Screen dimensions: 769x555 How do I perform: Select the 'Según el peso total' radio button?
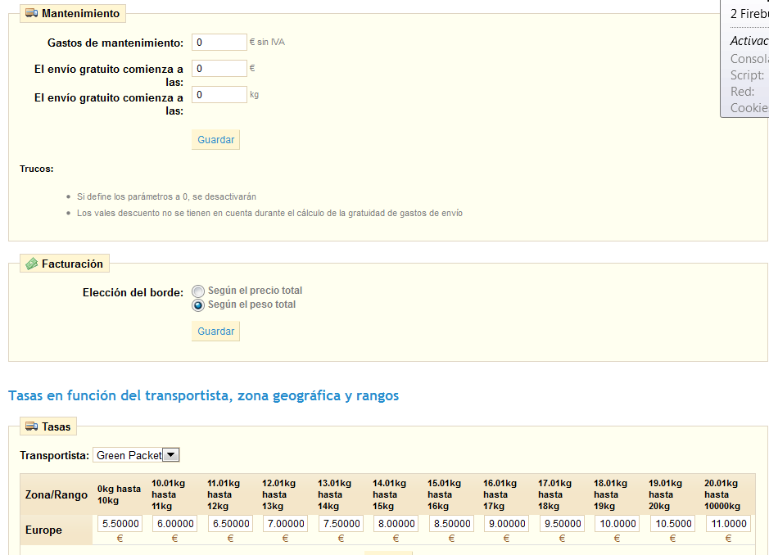[x=198, y=305]
